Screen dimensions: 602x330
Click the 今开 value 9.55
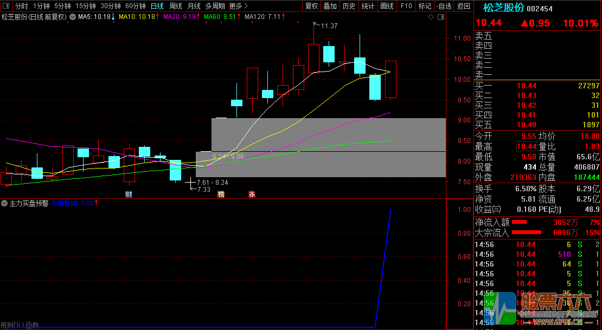(529, 136)
